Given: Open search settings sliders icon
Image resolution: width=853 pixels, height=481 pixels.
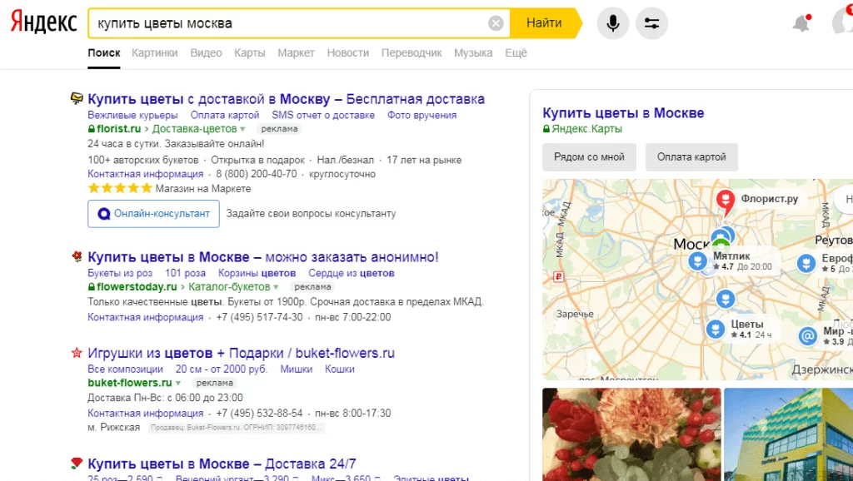Looking at the screenshot, I should 651,23.
